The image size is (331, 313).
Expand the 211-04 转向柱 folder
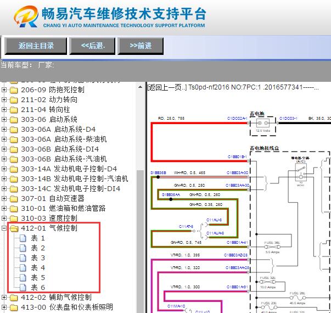[4, 110]
